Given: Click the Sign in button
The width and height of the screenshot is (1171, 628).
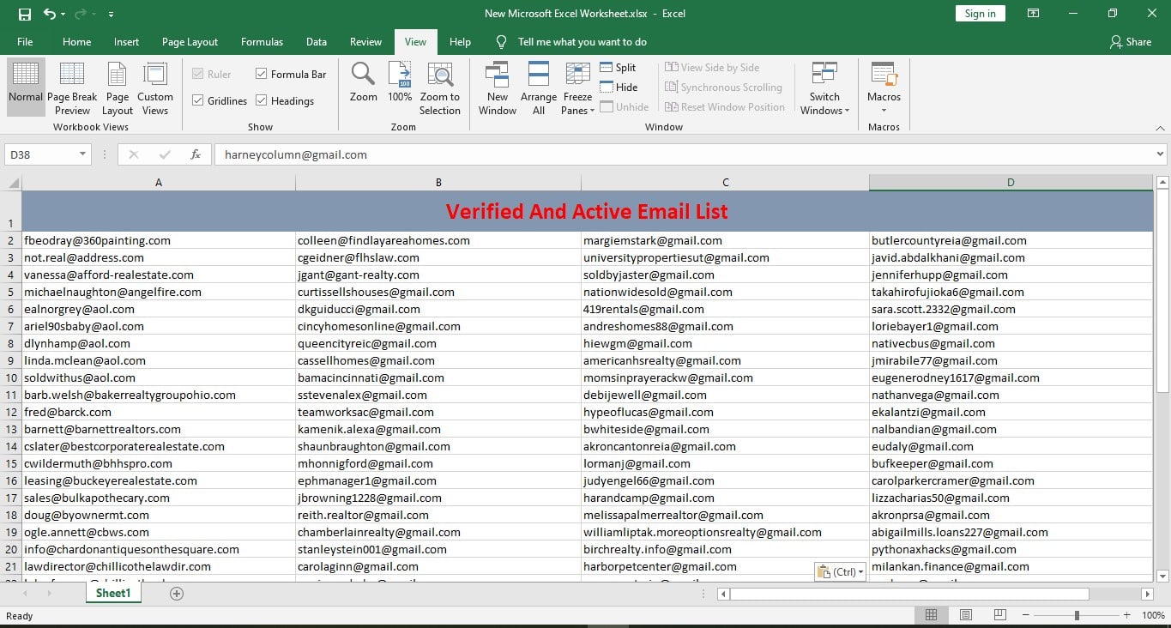Looking at the screenshot, I should coord(980,13).
